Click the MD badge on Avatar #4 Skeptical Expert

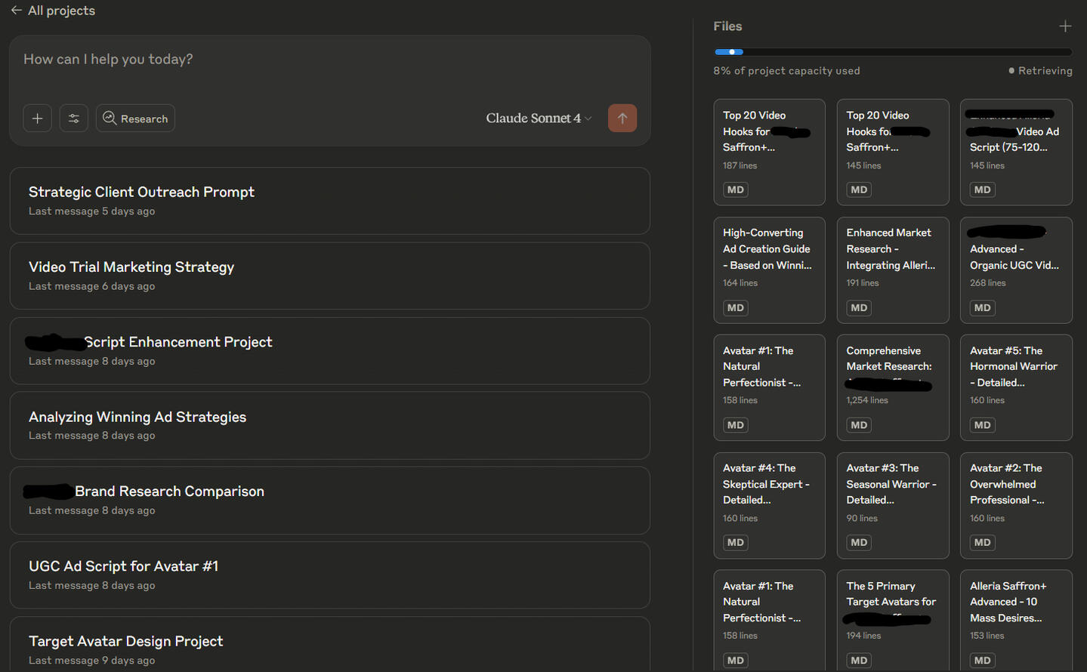pos(735,543)
